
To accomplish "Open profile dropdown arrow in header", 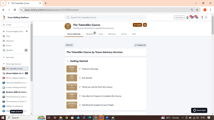I will point(206,17).
